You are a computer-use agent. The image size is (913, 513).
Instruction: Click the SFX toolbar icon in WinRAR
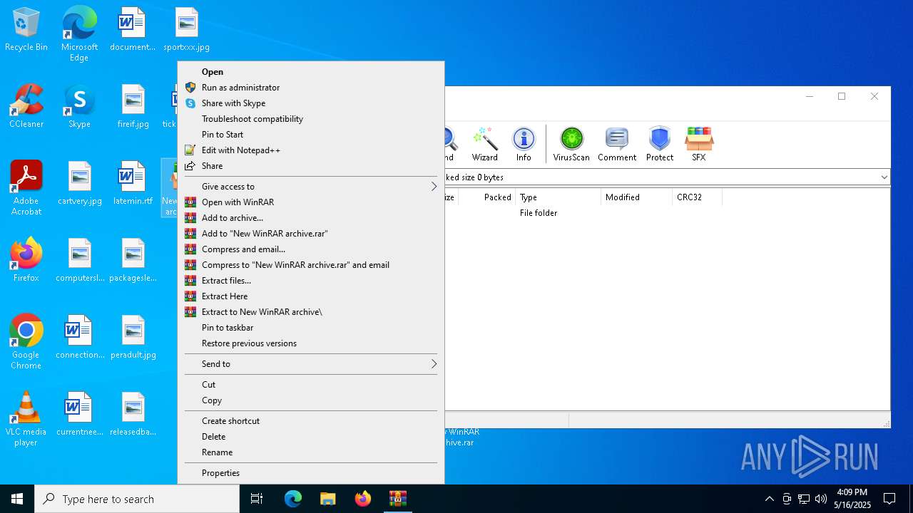(698, 144)
